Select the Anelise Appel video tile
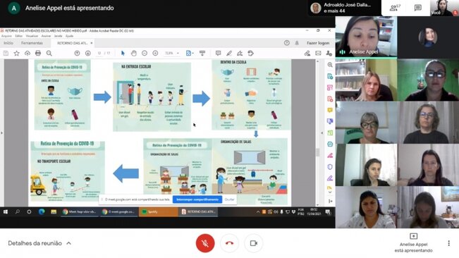 tap(366, 37)
